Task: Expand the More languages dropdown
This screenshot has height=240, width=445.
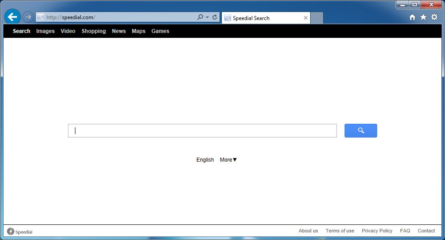Action: point(228,159)
